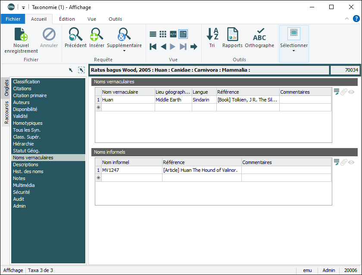Image resolution: width=362 pixels, height=275 pixels.
Task: Open the quick access toolbar dropdown
Action: click(x=24, y=7)
